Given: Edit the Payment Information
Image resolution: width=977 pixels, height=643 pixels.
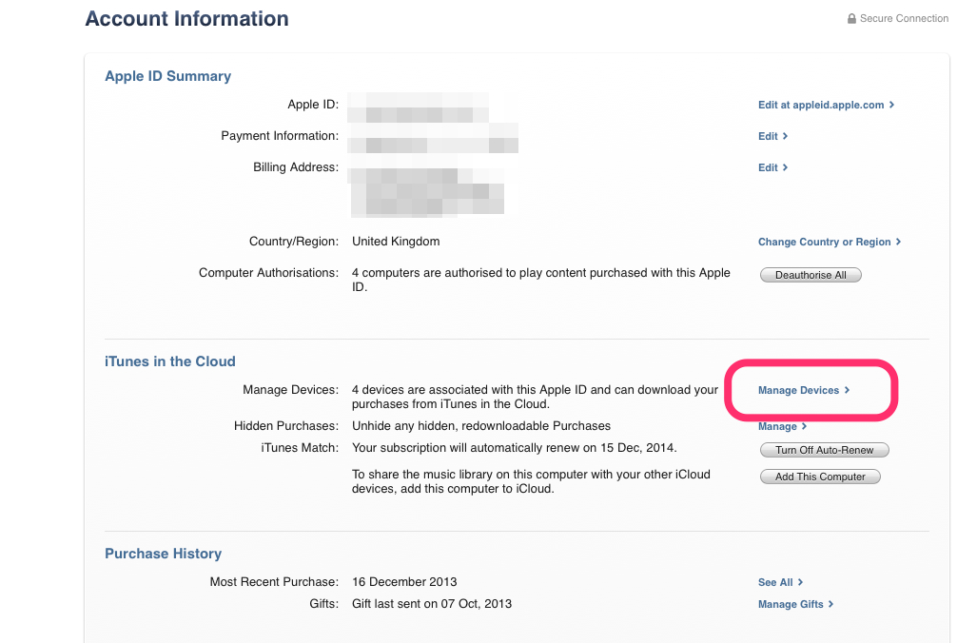Looking at the screenshot, I should pyautogui.click(x=767, y=136).
